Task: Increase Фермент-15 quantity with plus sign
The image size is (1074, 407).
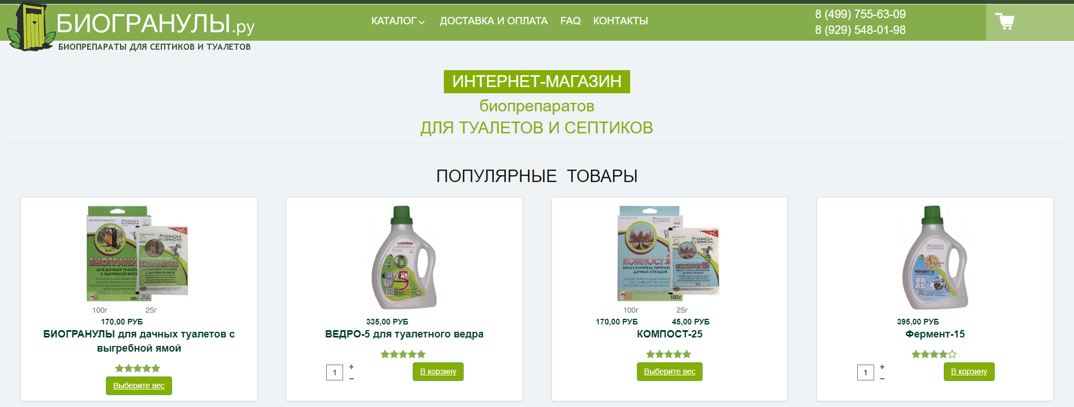Action: click(882, 367)
